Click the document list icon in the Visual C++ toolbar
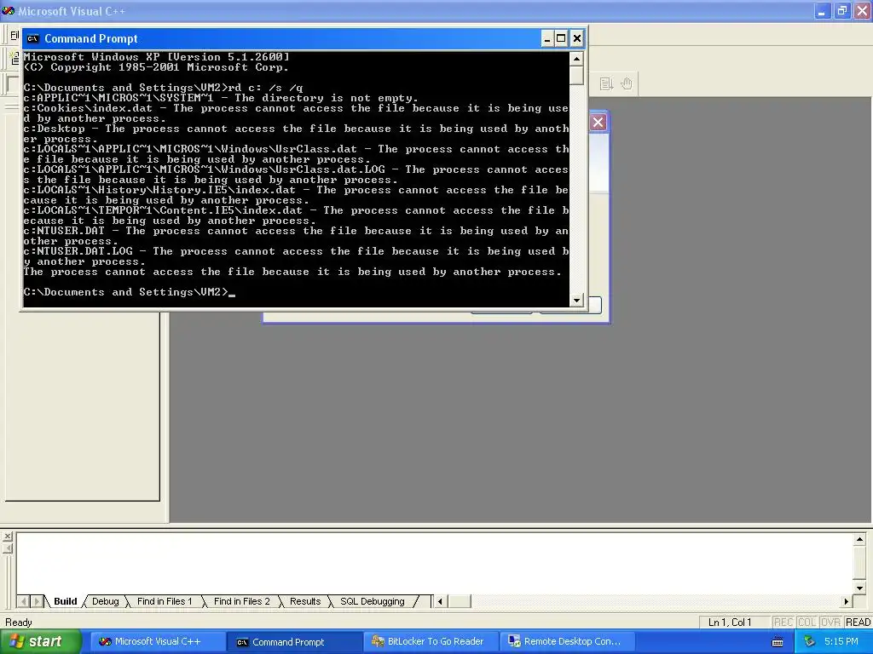Viewport: 873px width, 654px height. coord(606,84)
